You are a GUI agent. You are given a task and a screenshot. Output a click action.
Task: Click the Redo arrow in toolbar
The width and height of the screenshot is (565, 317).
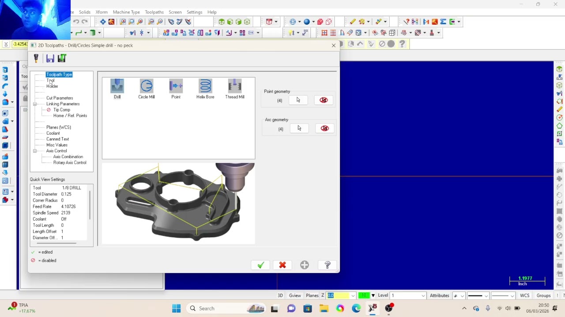pyautogui.click(x=85, y=22)
